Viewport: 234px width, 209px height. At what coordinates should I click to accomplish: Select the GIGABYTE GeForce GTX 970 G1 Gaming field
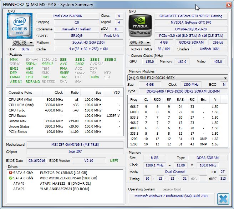point(191,16)
